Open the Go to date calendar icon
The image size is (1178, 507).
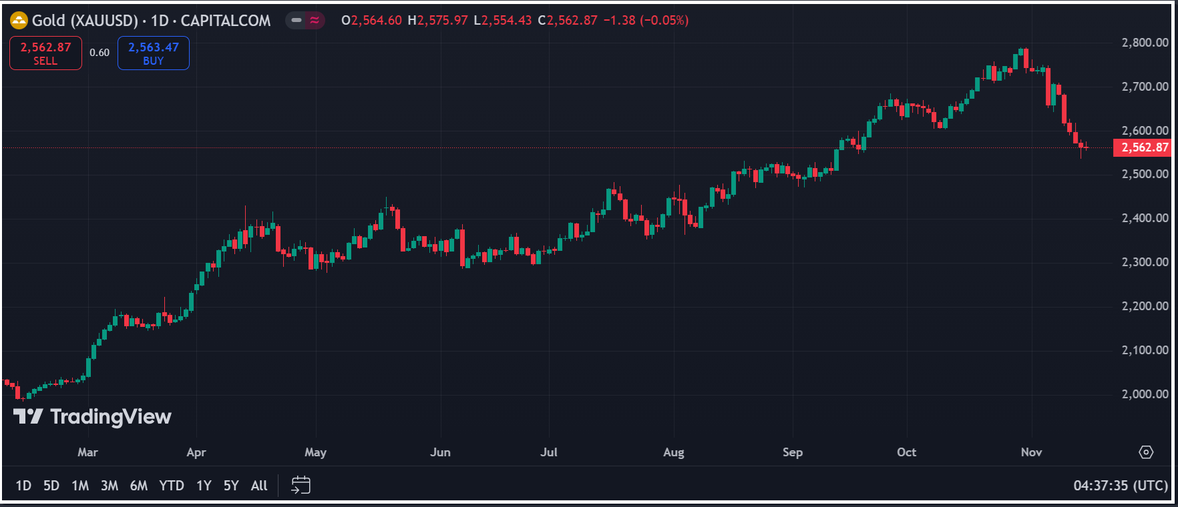click(x=301, y=485)
